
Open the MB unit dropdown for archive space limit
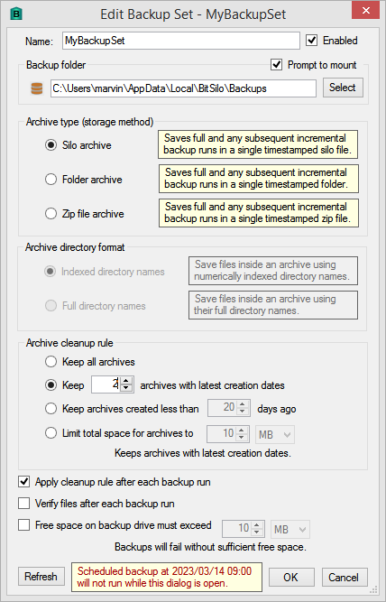(x=275, y=435)
